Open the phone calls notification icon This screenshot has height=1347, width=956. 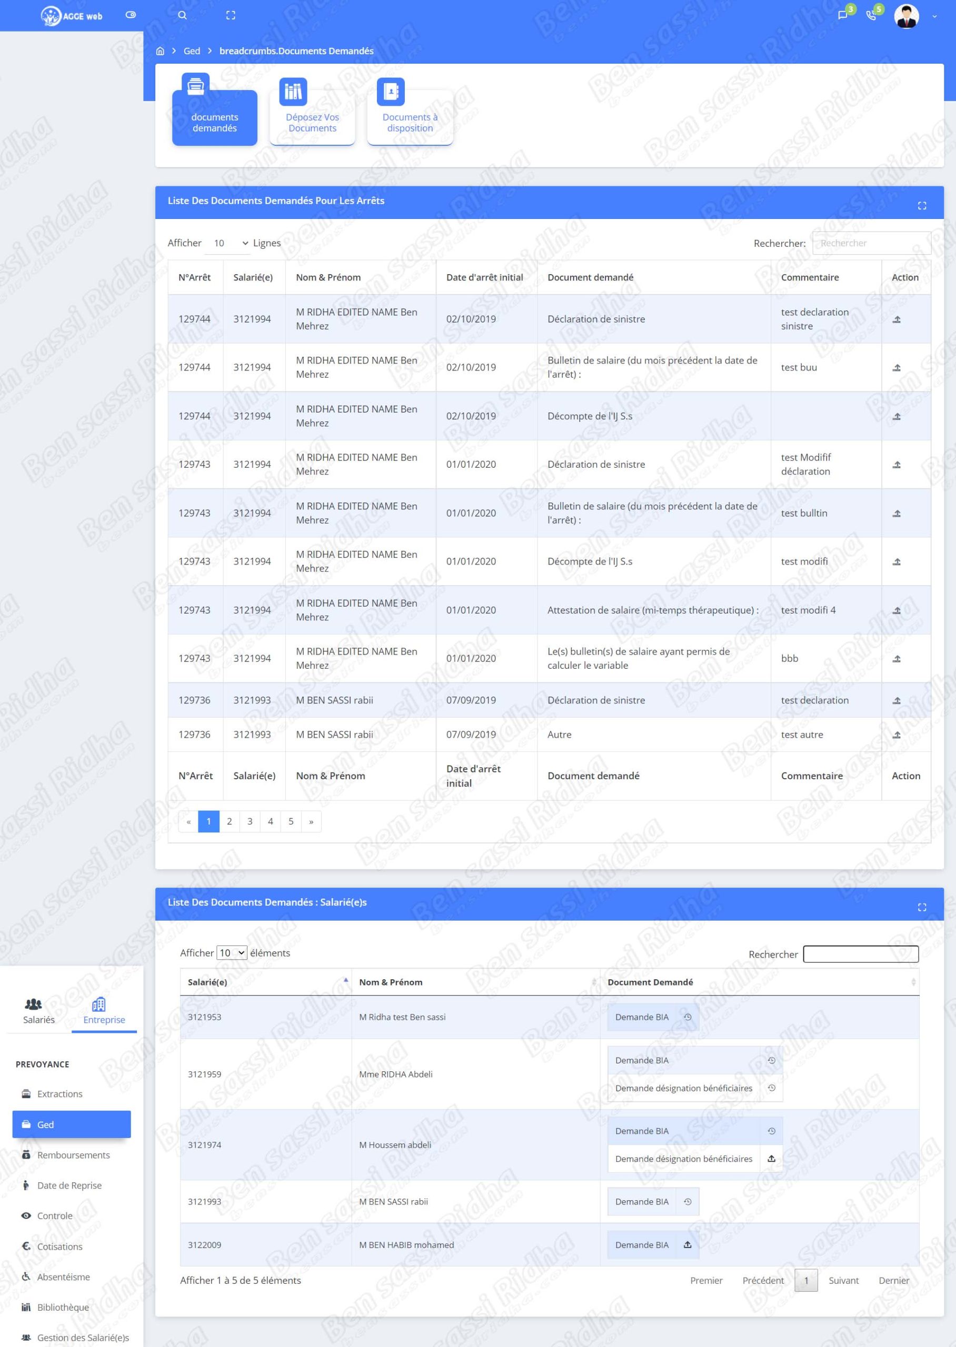[x=871, y=15]
